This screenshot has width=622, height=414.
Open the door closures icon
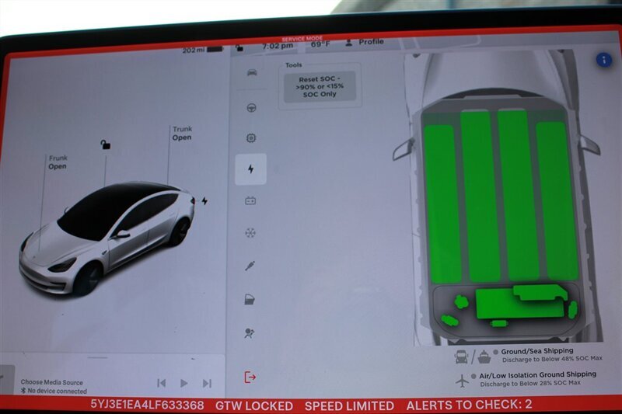pos(250,300)
